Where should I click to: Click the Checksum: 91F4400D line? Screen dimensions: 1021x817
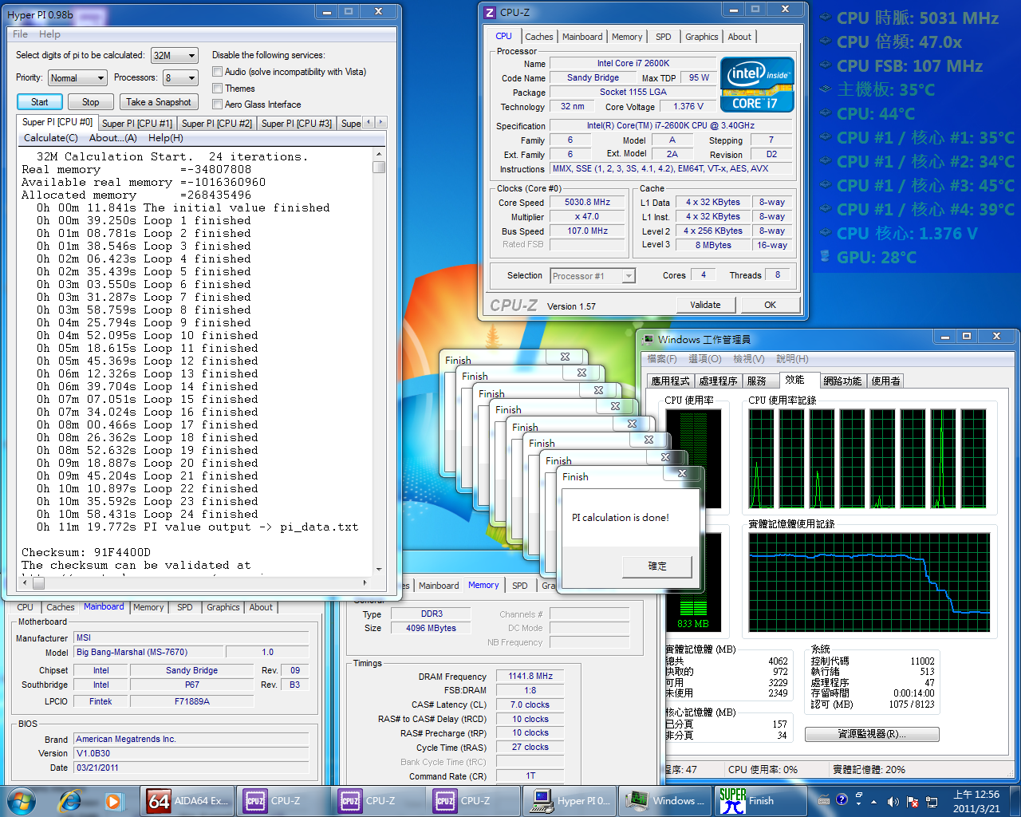pyautogui.click(x=86, y=552)
